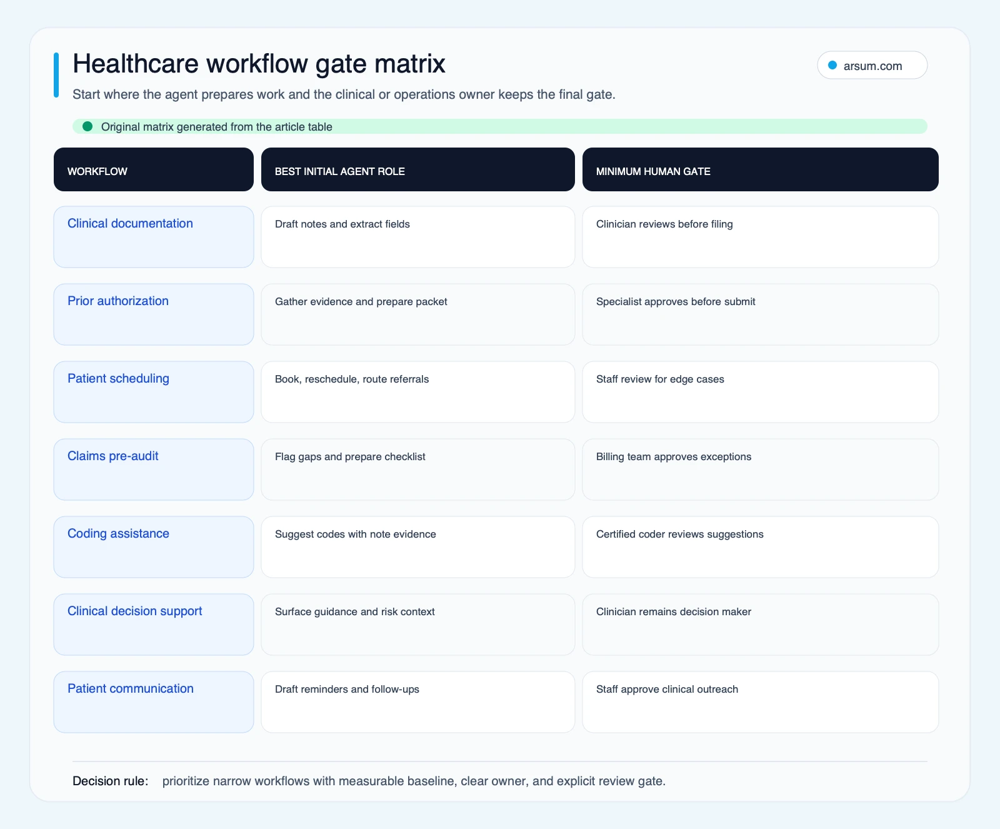The height and width of the screenshot is (829, 1000).
Task: Click 'Clinician remains decision maker' cell
Action: [x=761, y=625]
